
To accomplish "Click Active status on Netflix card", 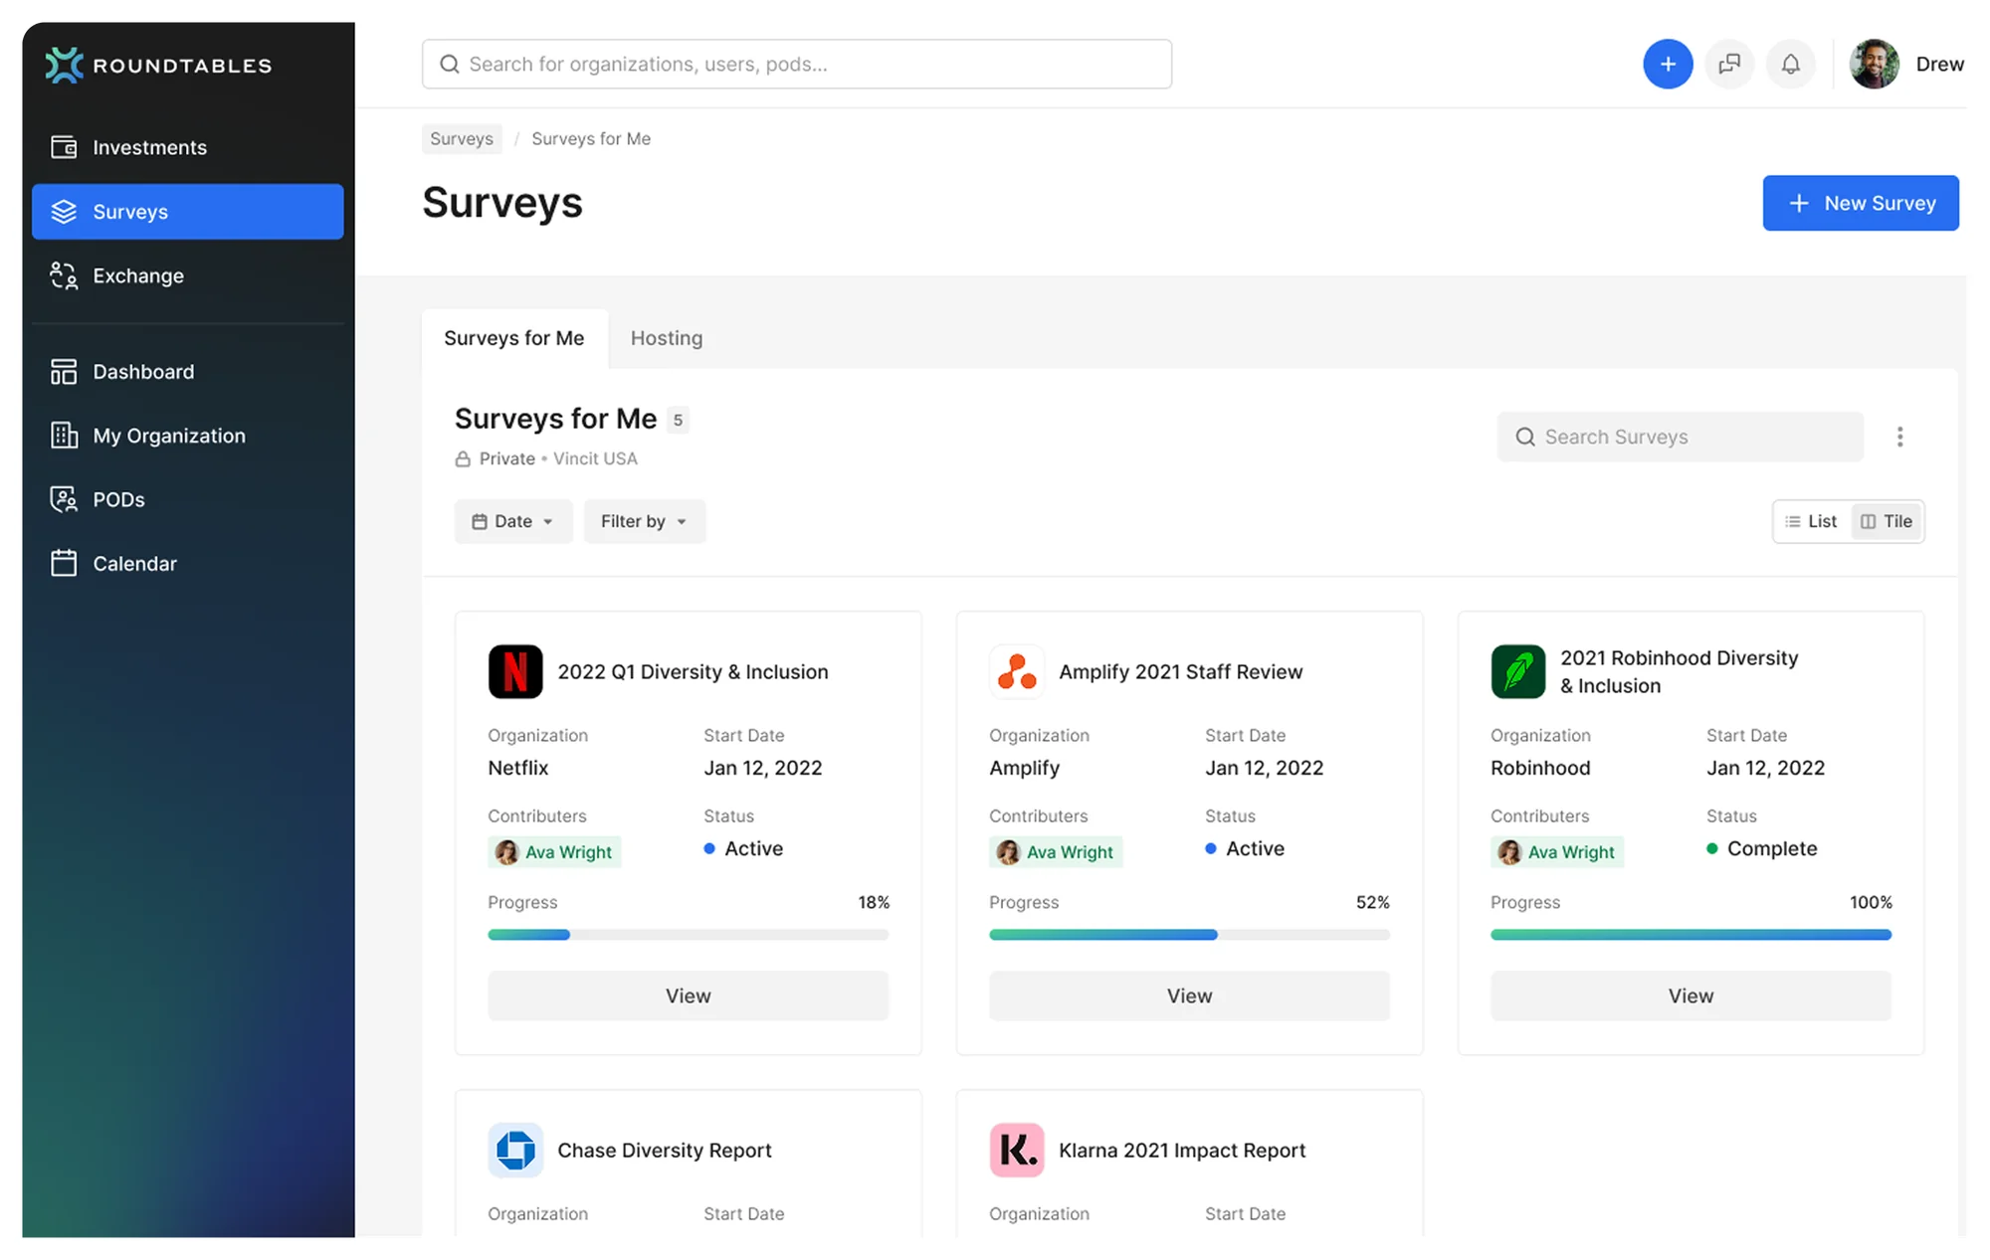I will pyautogui.click(x=743, y=848).
